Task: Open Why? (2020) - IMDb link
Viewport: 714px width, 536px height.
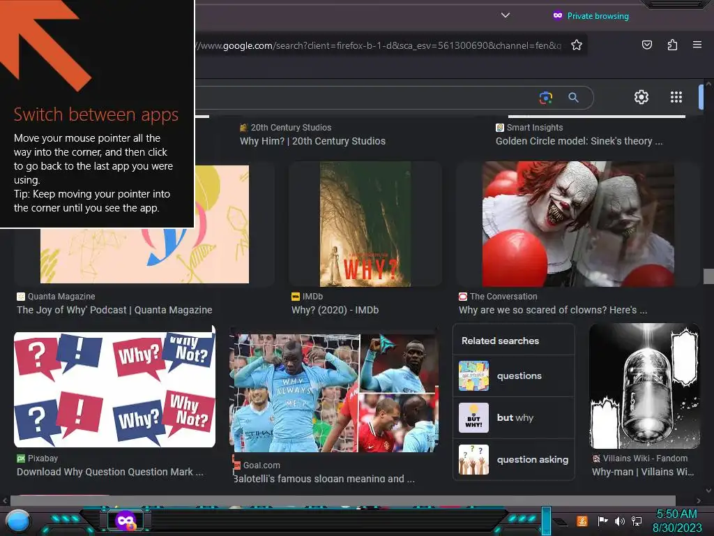Action: pyautogui.click(x=335, y=310)
